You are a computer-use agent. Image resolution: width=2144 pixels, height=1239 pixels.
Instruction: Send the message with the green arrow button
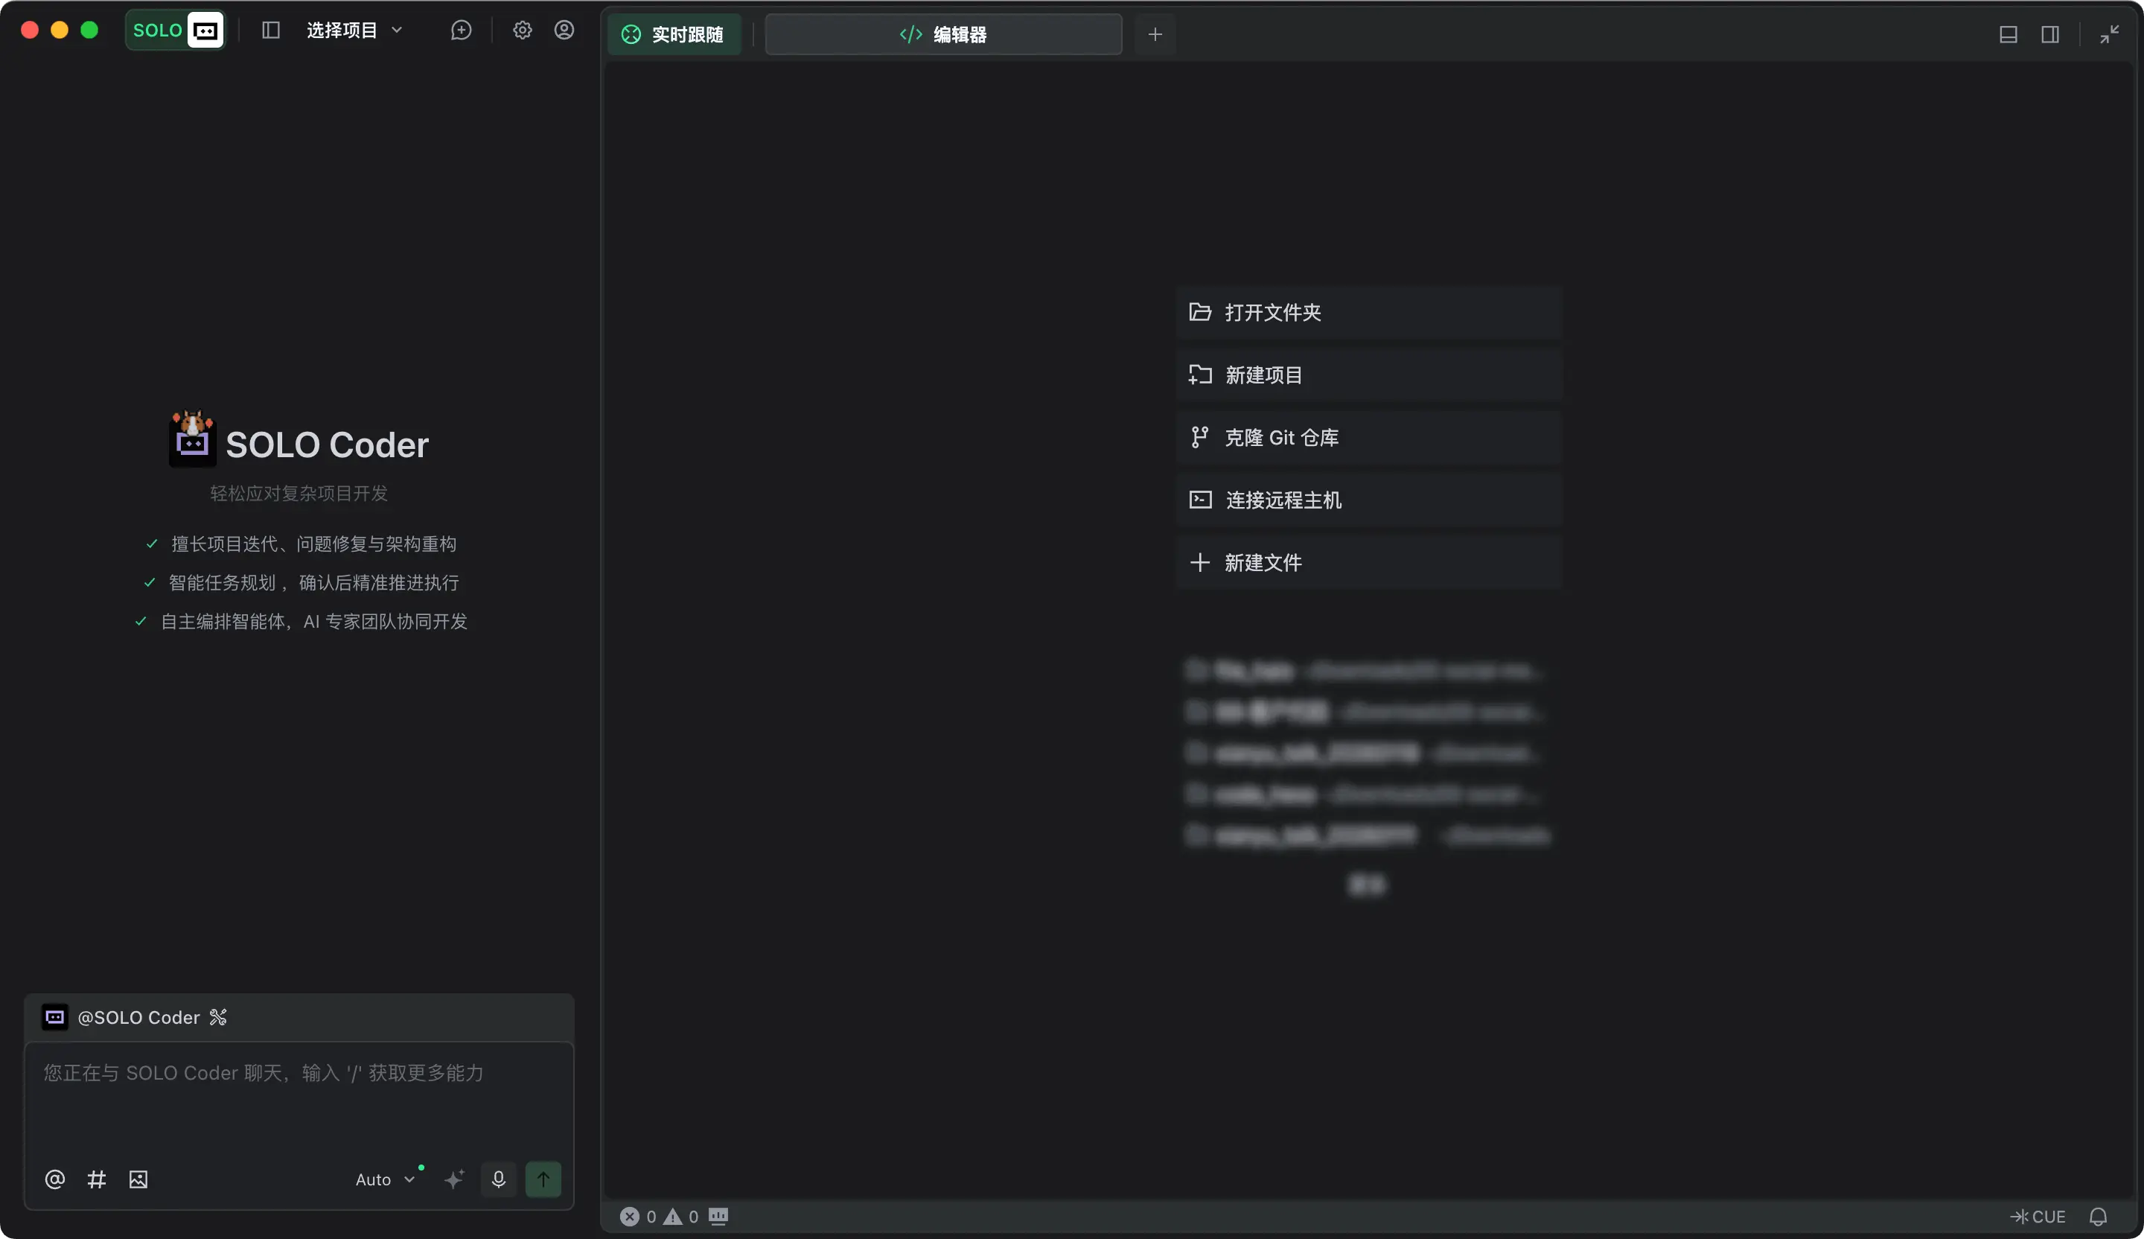click(543, 1179)
